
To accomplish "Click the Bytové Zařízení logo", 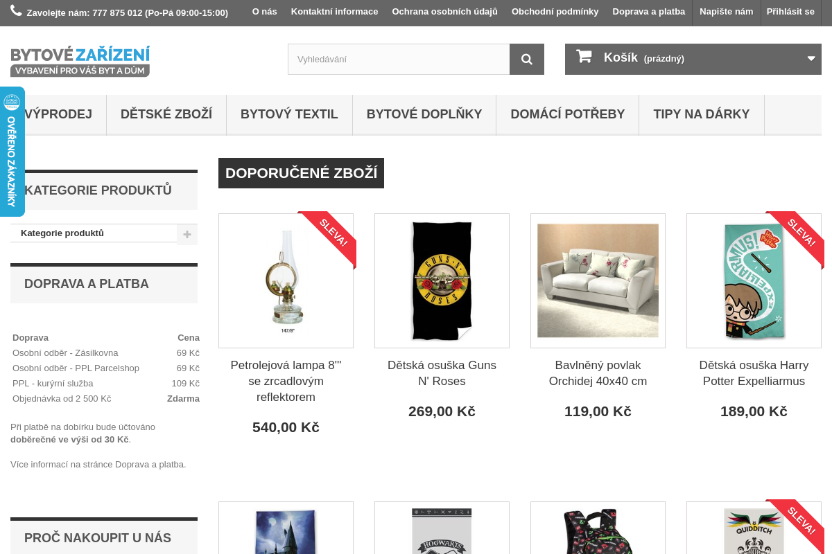I will point(80,61).
